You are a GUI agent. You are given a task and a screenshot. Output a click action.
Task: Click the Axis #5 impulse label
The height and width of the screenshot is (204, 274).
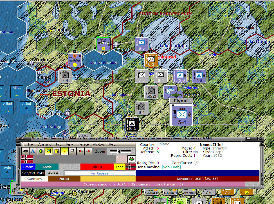(54, 173)
